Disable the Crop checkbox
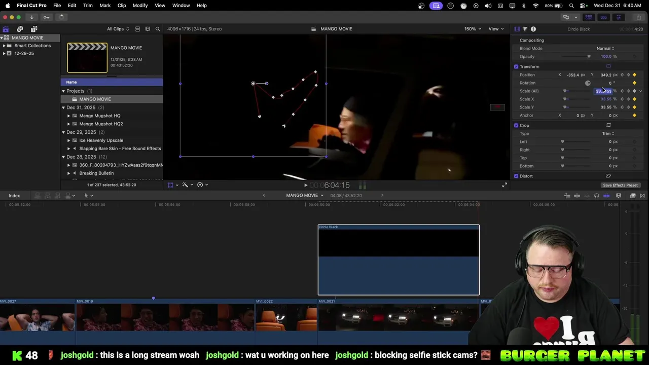 [x=516, y=125]
